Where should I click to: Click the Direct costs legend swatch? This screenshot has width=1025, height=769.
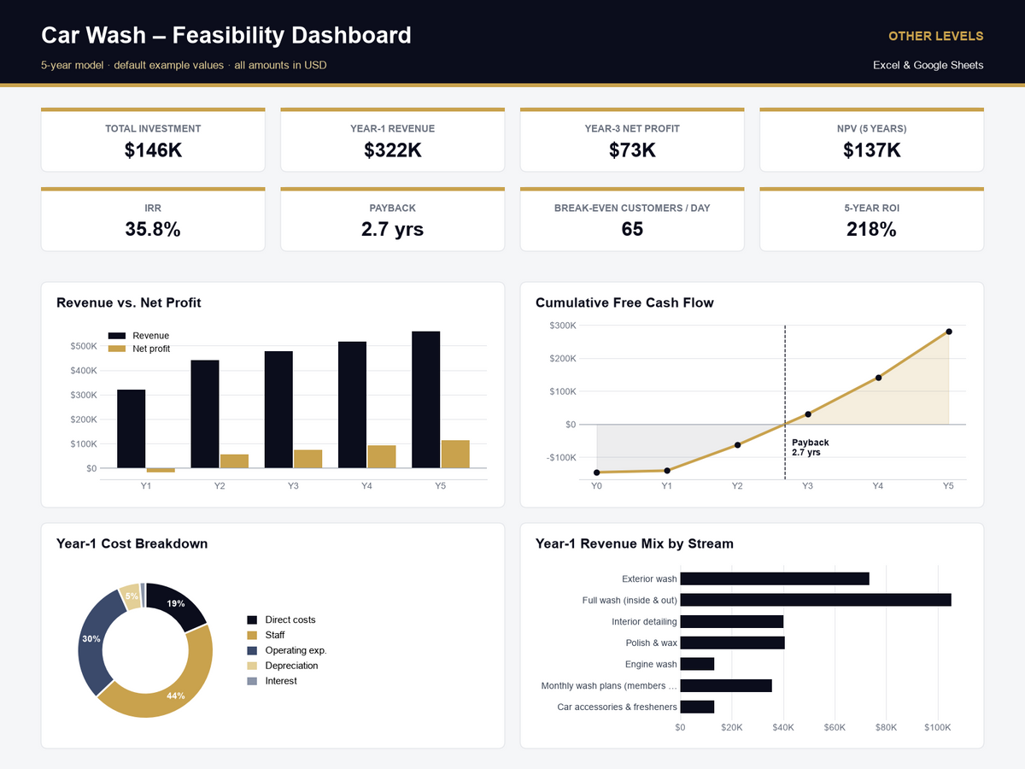tap(252, 619)
